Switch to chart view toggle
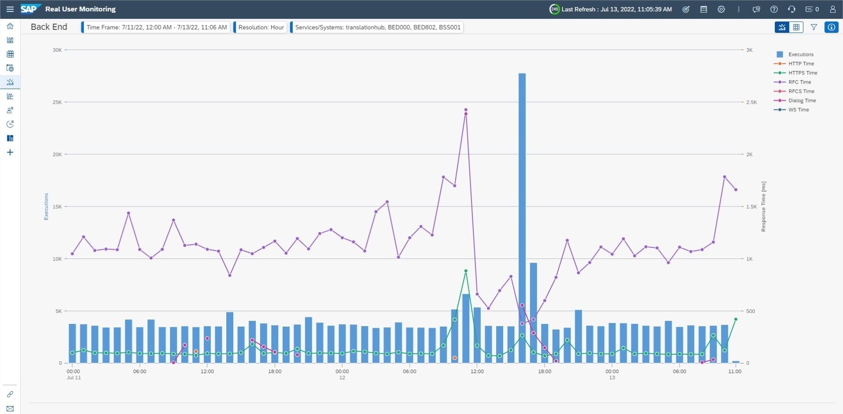 tap(782, 27)
